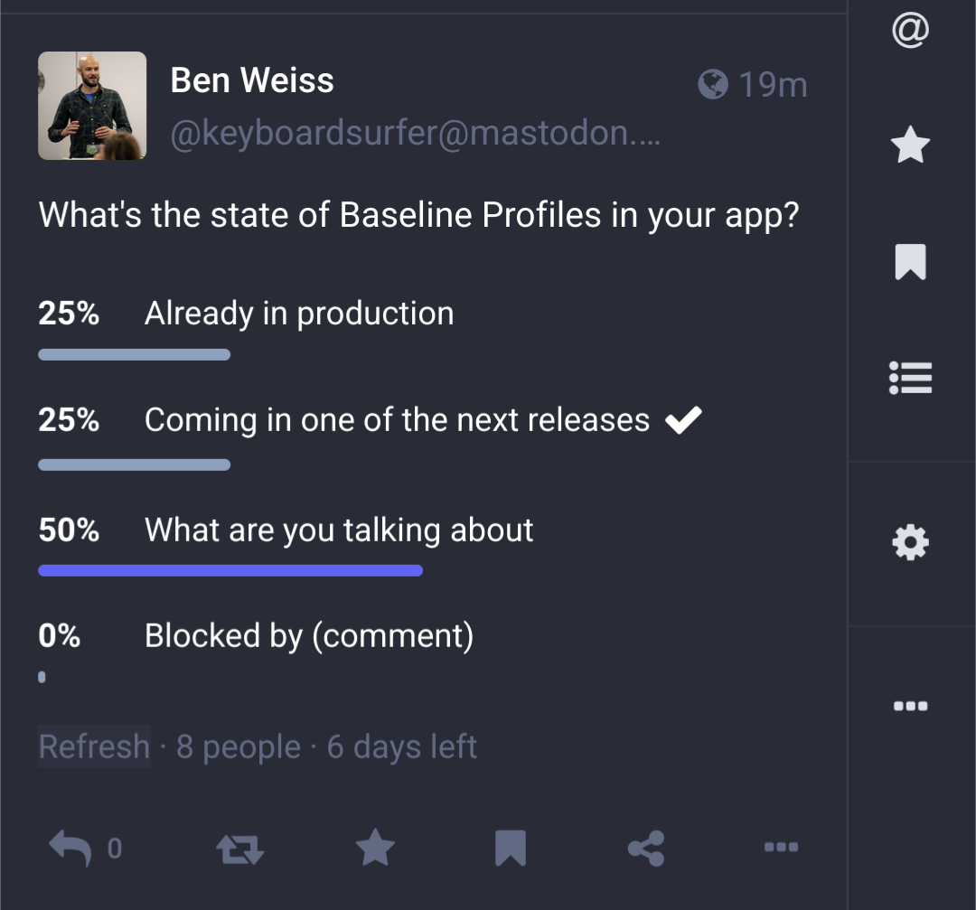Click the reply arrow icon under the post

point(70,848)
